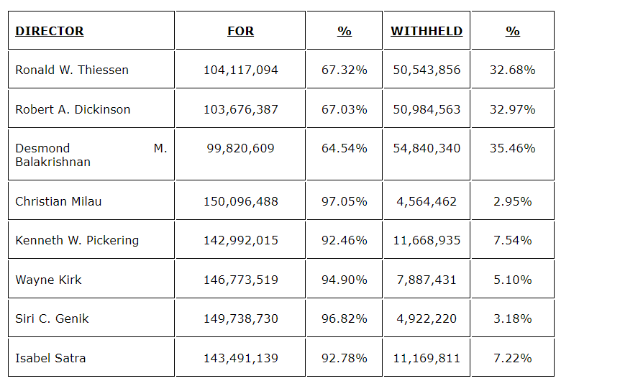Select the 7.22% withheld percentage
Viewport: 620px width, 381px height.
point(513,357)
